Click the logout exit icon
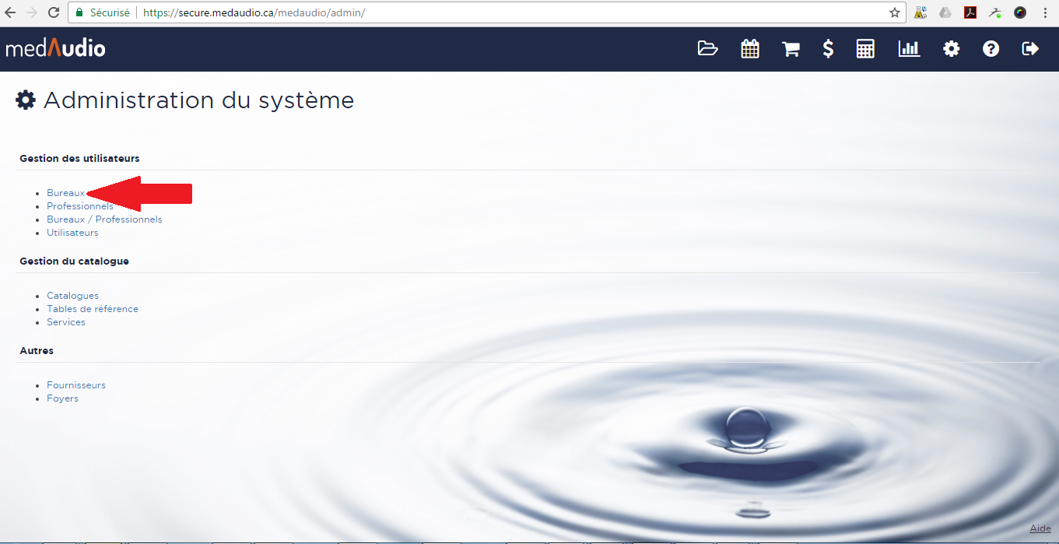Viewport: 1059px width, 544px height. [1029, 49]
